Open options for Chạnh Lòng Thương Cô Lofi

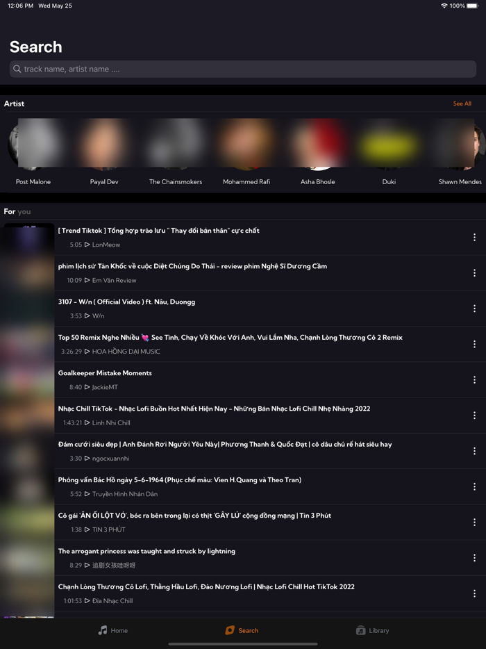tap(474, 593)
